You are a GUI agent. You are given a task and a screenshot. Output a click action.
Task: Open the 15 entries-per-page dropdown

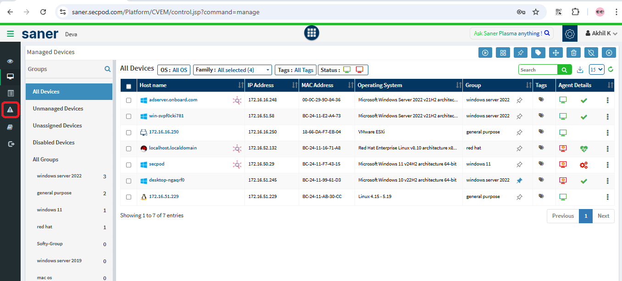coord(597,70)
